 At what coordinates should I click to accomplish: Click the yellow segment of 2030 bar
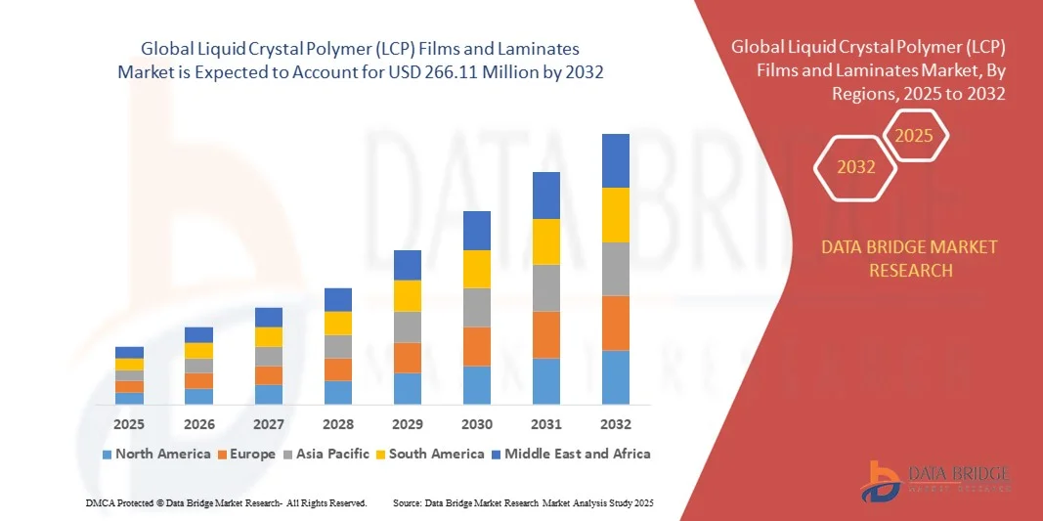(x=476, y=269)
